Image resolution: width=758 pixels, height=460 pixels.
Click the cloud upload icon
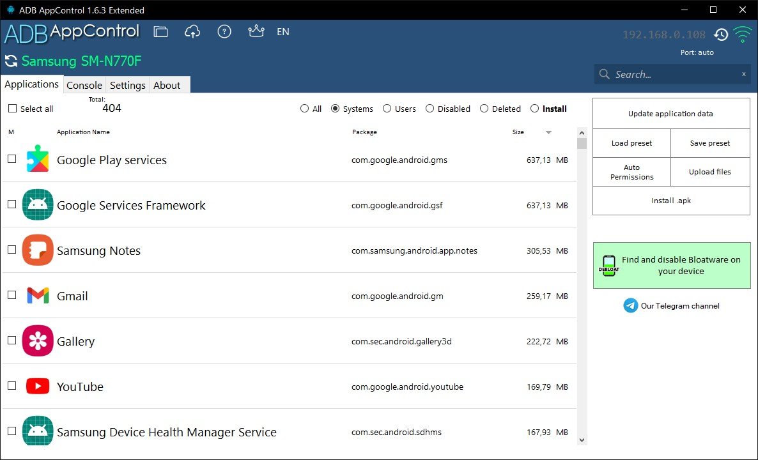[192, 32]
